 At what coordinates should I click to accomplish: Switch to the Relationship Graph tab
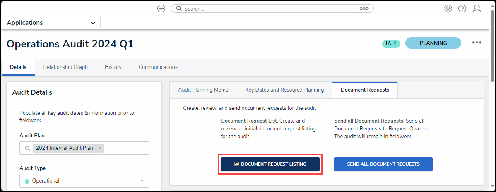pos(65,67)
